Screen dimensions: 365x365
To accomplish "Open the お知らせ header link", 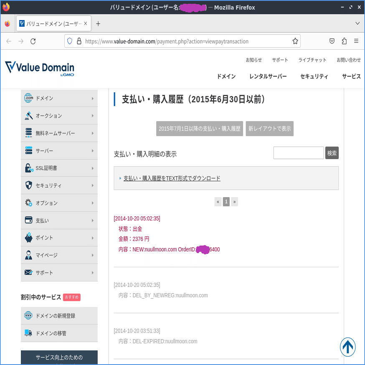I will coord(254,60).
